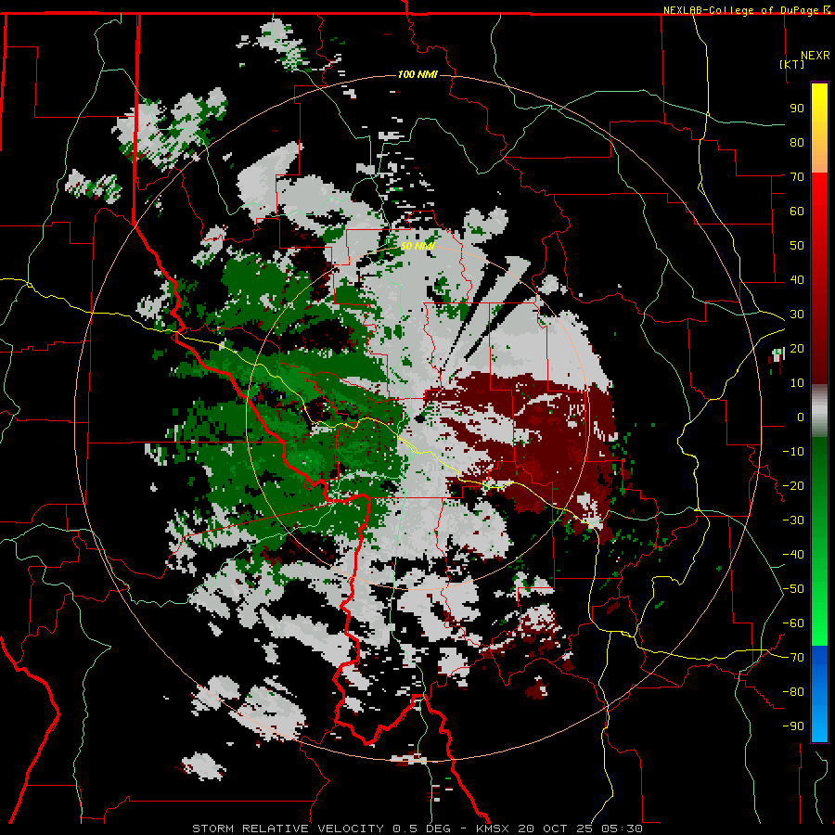
Task: Click the 30 value on velocity scale
Action: (x=797, y=315)
